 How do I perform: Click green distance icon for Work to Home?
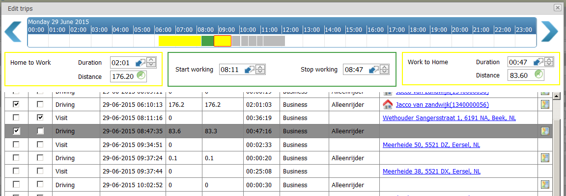pyautogui.click(x=539, y=74)
